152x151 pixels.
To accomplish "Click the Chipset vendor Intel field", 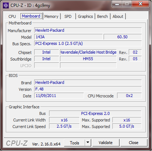I will 47,52.
